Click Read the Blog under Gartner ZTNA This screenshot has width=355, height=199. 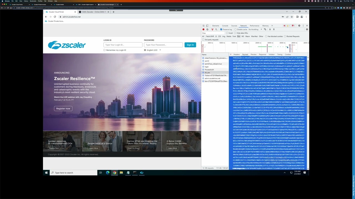(x=133, y=148)
